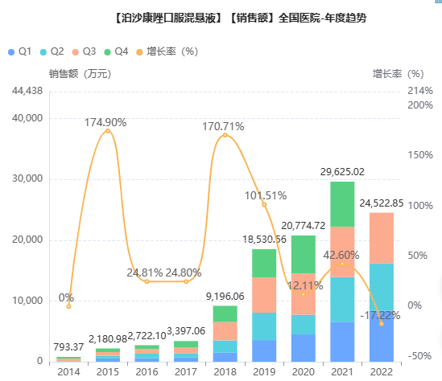Screen dimensions: 442x381
Task: Click the green Q4 segment of 2021 bar
Action: pos(342,204)
